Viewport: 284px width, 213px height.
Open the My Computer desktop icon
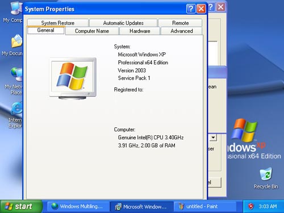pos(13,12)
